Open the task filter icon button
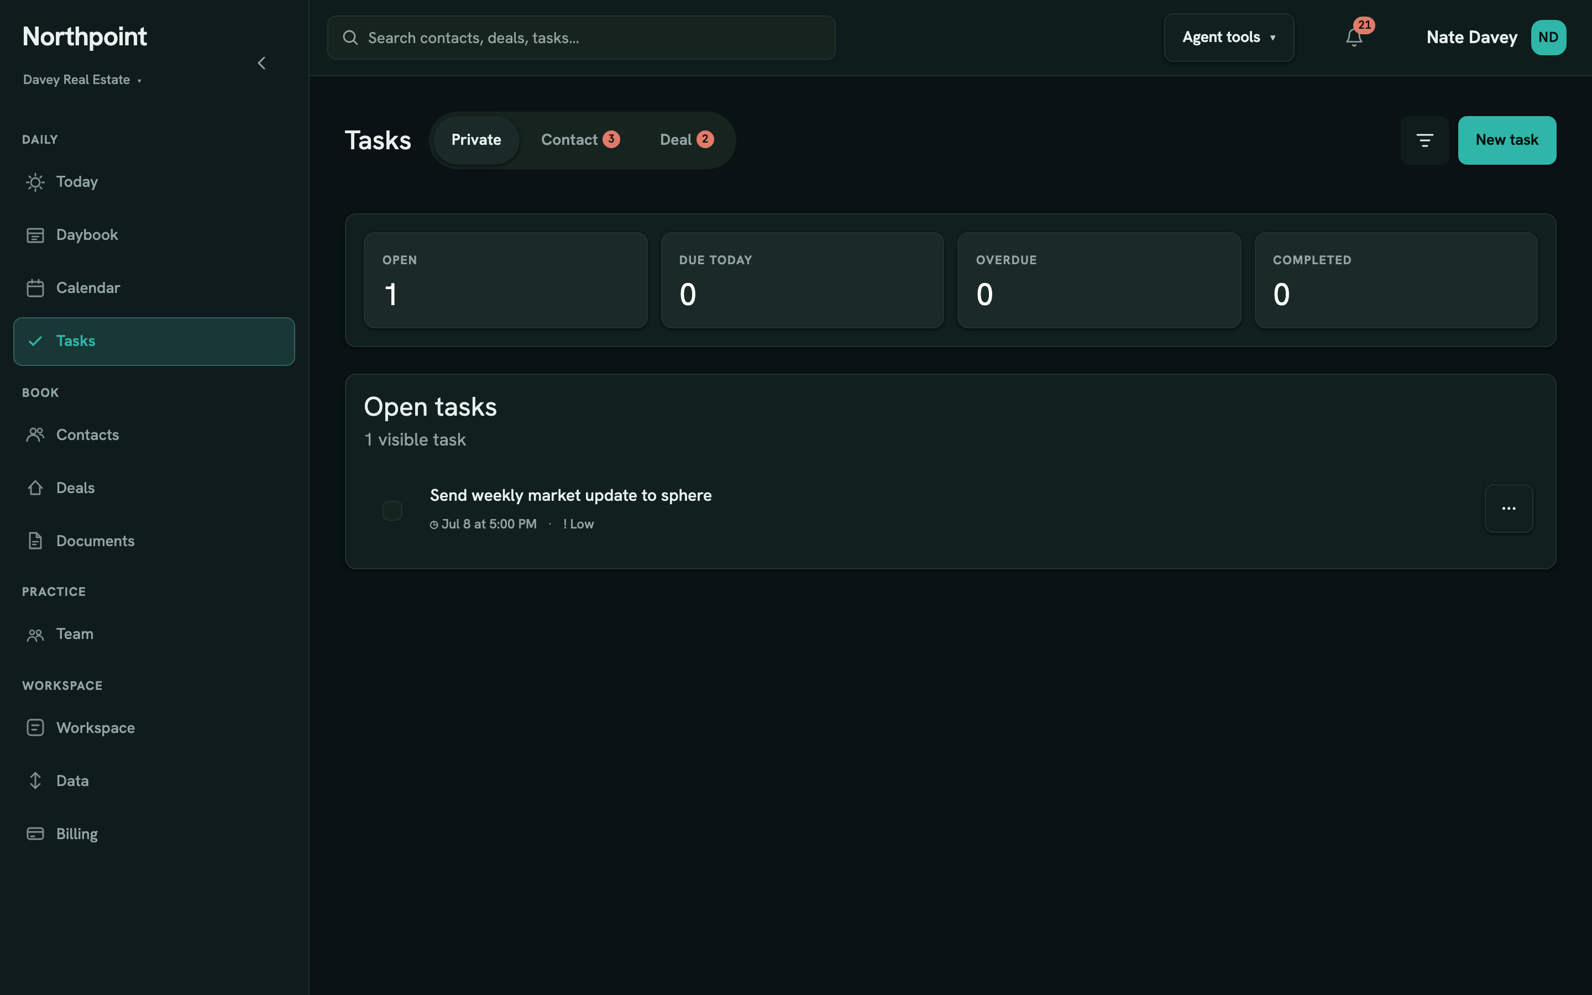The width and height of the screenshot is (1592, 995). (x=1425, y=140)
